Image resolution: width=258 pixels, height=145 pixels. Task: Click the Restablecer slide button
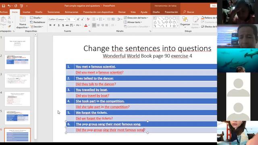[x=37, y=22]
